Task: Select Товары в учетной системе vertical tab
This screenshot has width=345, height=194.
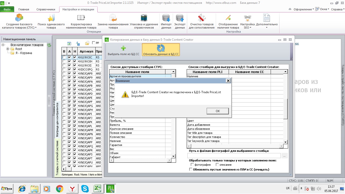Action: click(x=57, y=158)
